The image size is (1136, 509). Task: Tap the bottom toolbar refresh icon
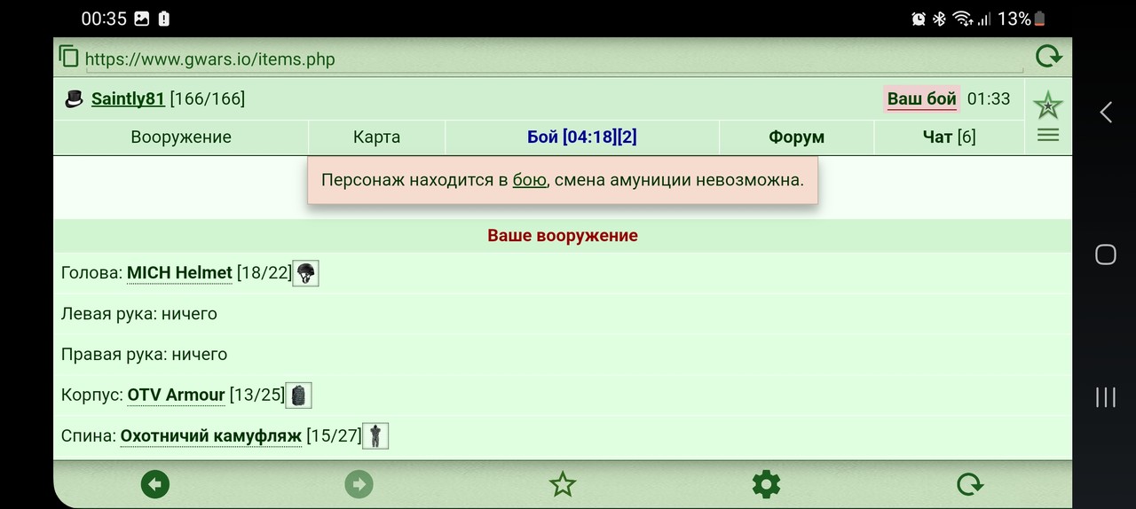(x=970, y=484)
